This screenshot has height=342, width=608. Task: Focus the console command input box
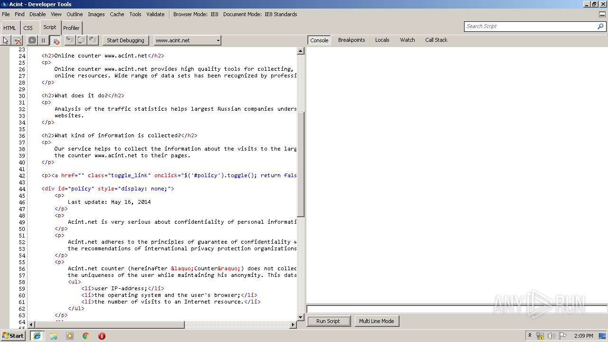point(457,309)
